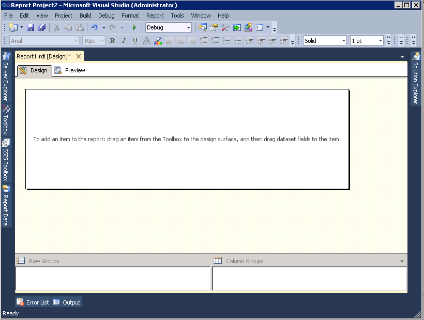This screenshot has width=424, height=320.
Task: Open the Window menu
Action: (x=201, y=16)
